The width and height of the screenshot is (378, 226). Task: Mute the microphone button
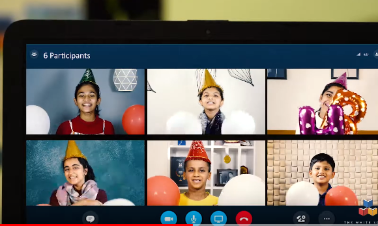pyautogui.click(x=194, y=219)
